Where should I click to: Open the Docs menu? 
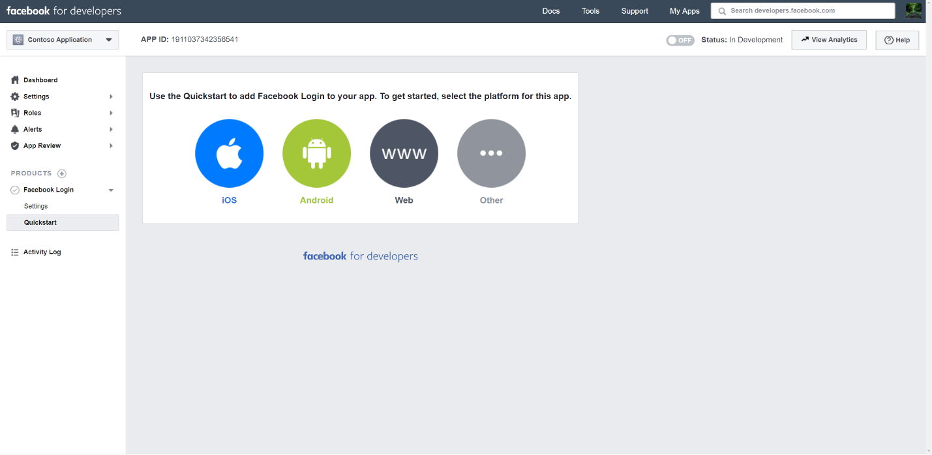tap(550, 10)
